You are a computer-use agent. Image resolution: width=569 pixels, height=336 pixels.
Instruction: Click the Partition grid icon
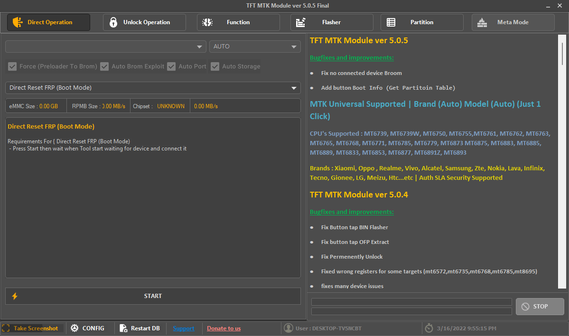coord(391,22)
